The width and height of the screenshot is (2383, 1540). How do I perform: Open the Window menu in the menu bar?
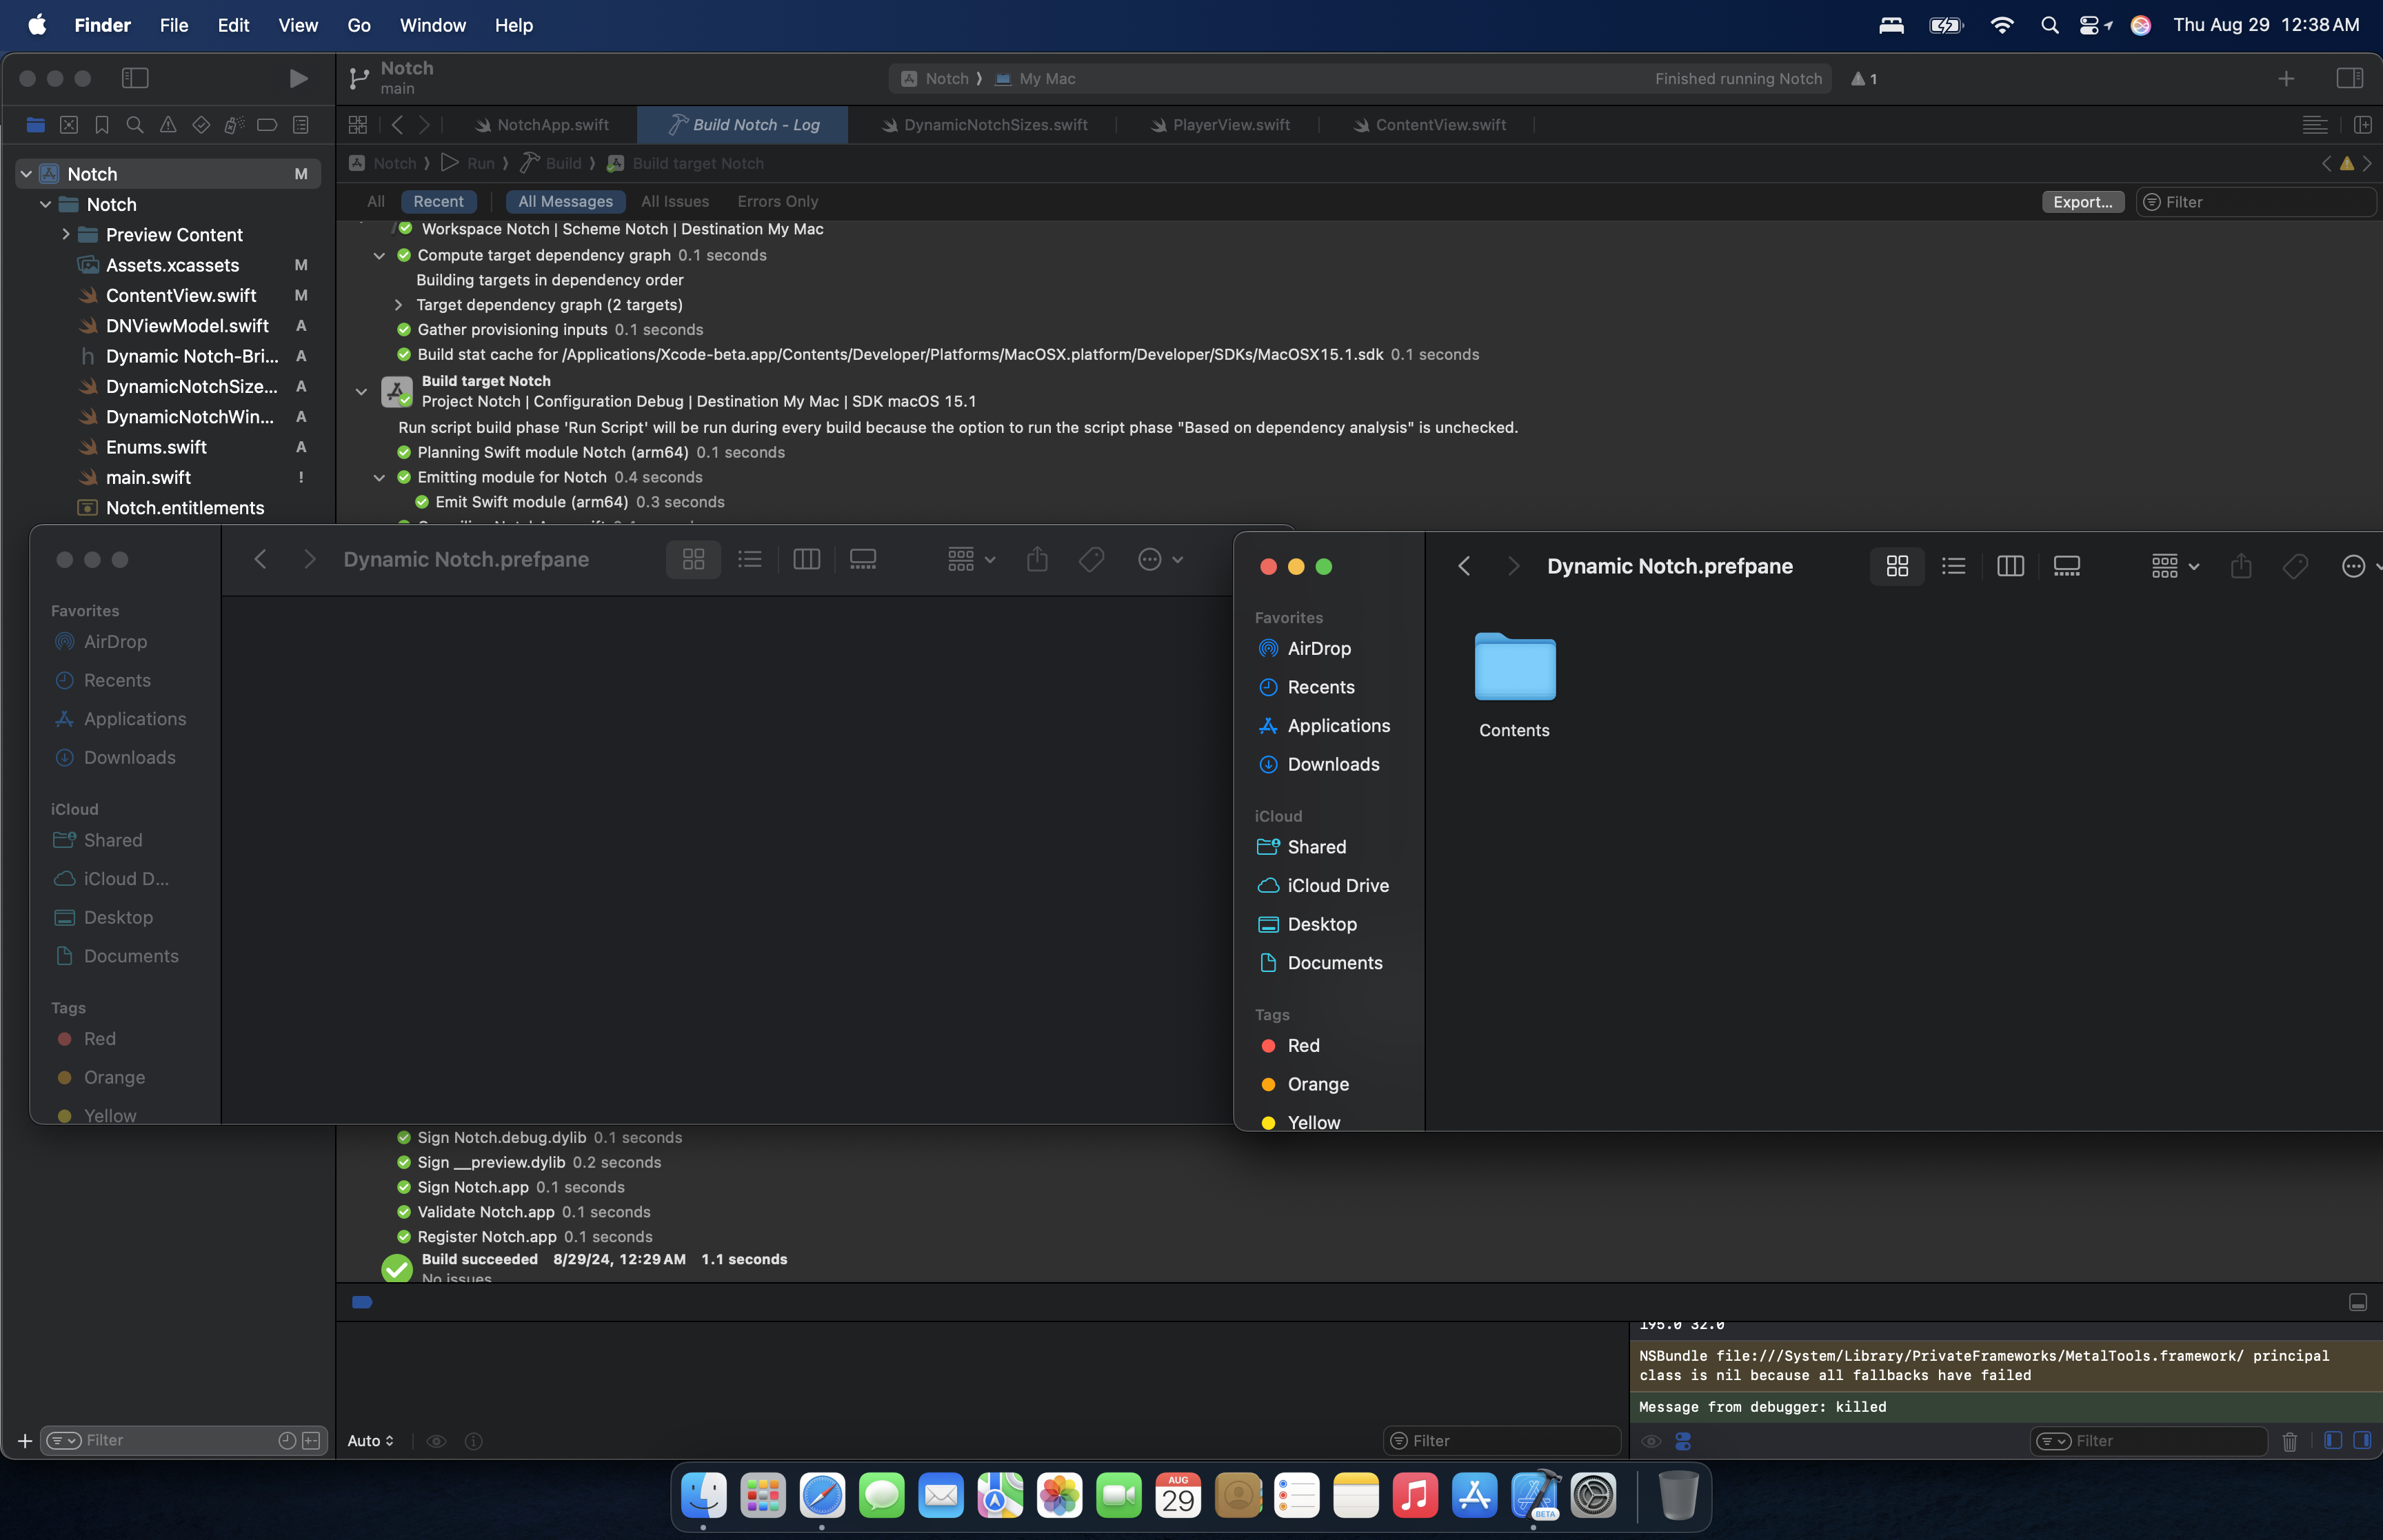[432, 25]
